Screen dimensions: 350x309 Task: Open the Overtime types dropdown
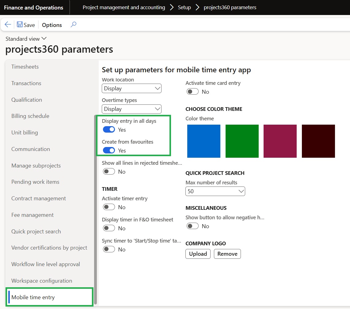pos(131,109)
